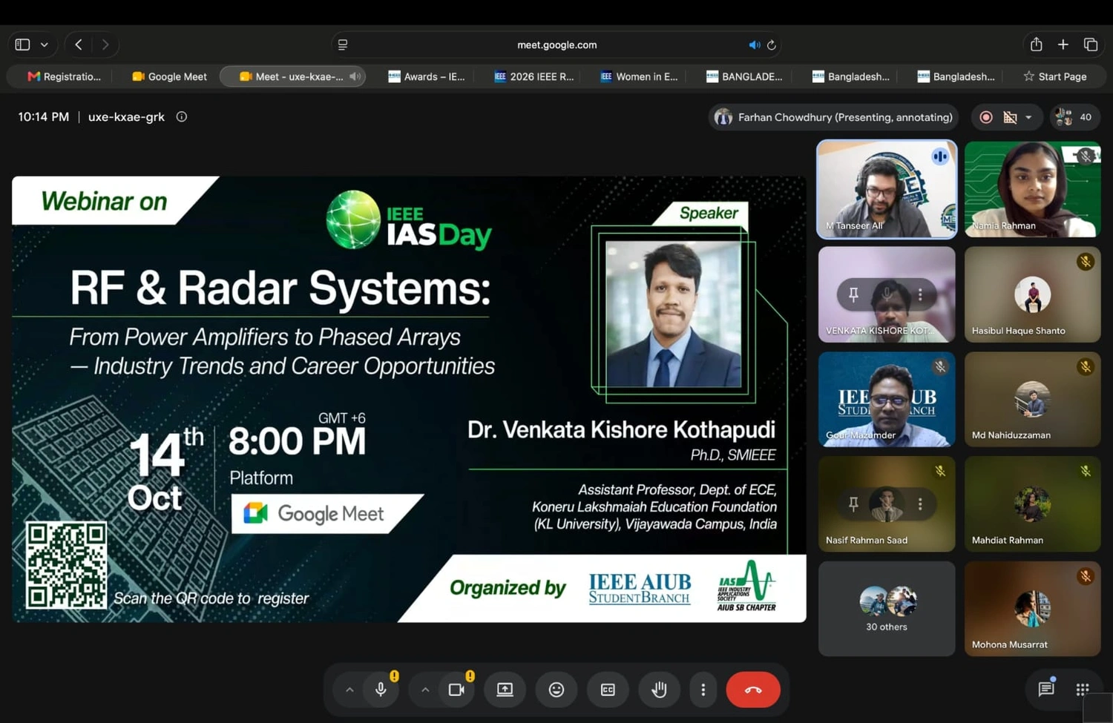Switch to the Registratio... Gmail tab

64,76
